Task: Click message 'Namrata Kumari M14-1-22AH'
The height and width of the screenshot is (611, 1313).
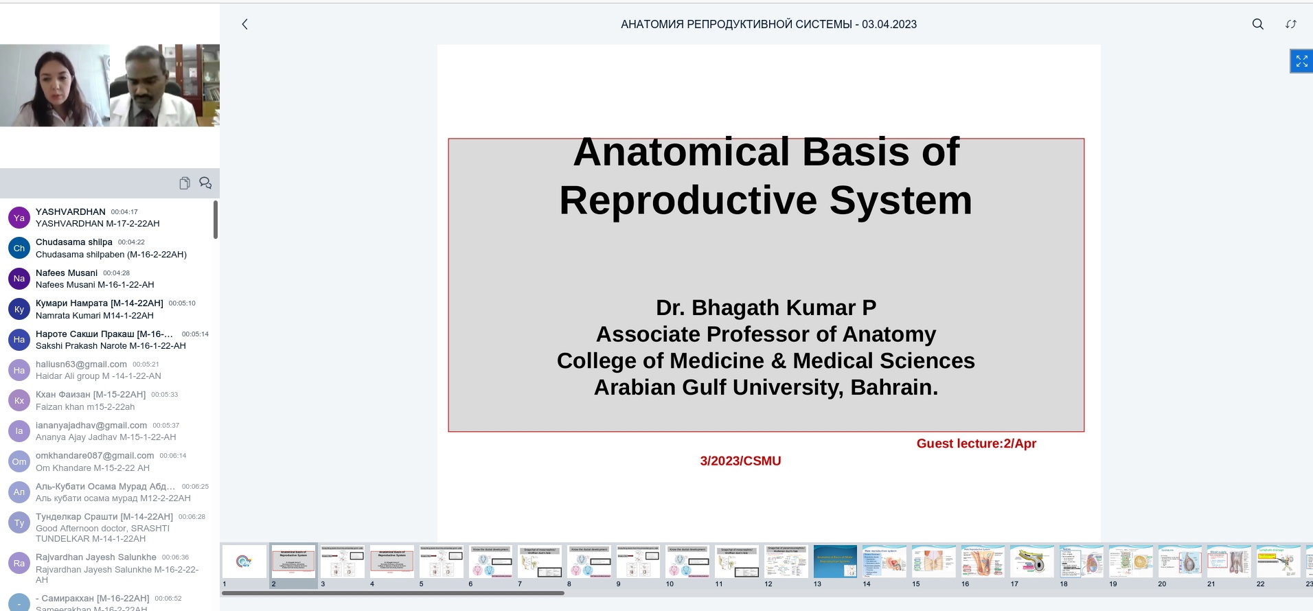Action: coord(95,315)
